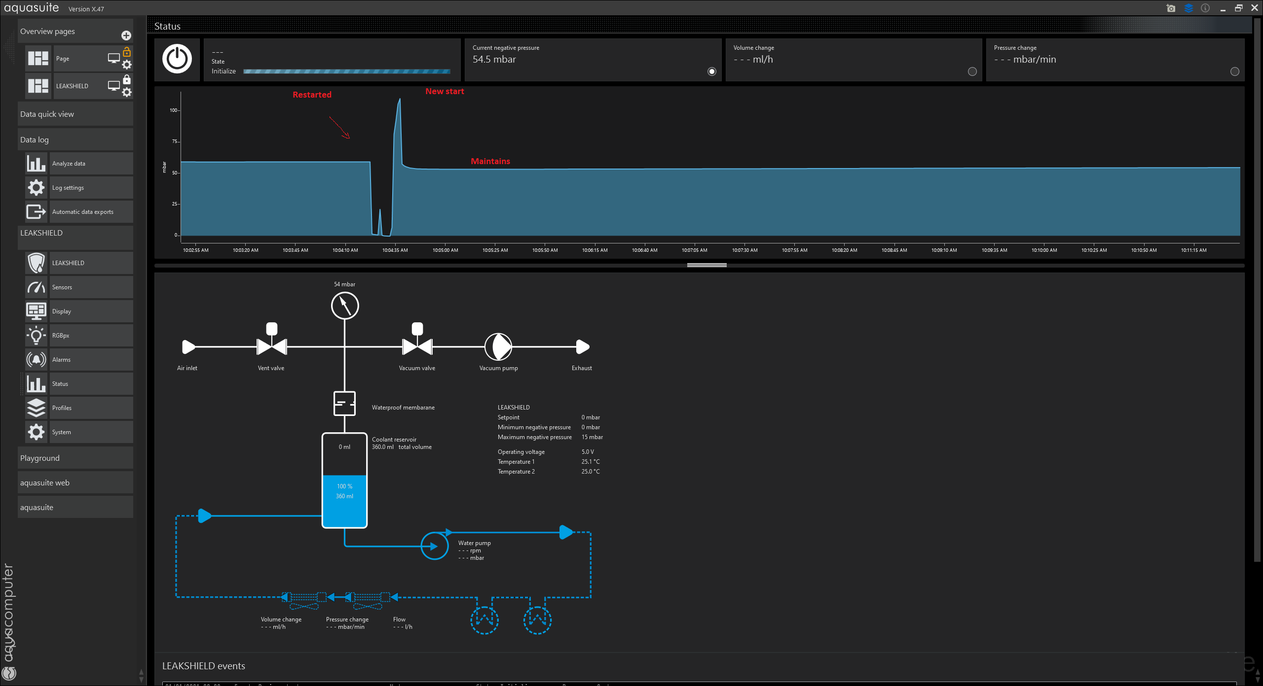Click the LEAKSHIELD power button icon
Image resolution: width=1263 pixels, height=686 pixels.
coord(177,59)
